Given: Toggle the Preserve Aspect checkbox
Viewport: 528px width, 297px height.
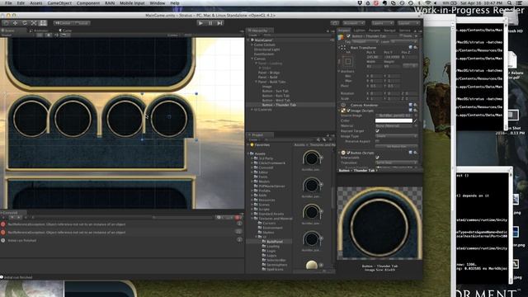Looking at the screenshot, I should (377, 141).
